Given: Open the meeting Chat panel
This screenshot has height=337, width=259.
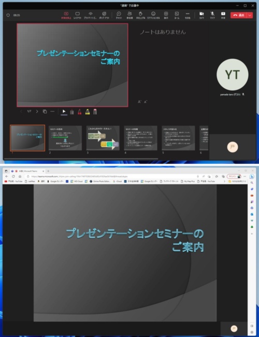Looking at the screenshot, I should click(x=119, y=15).
